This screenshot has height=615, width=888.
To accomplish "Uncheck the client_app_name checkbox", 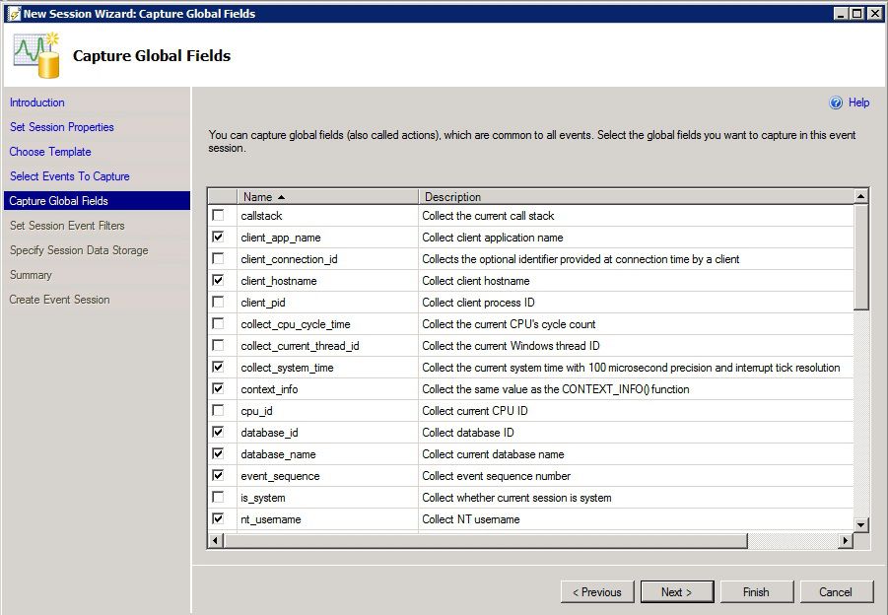I will [218, 237].
